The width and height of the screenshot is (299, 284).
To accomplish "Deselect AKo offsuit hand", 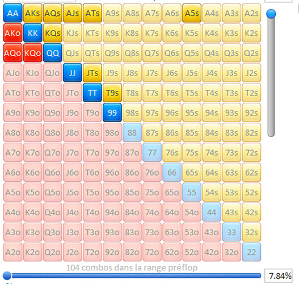I will pyautogui.click(x=13, y=33).
